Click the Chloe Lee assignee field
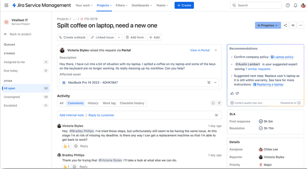307x169 pixels. (268, 149)
